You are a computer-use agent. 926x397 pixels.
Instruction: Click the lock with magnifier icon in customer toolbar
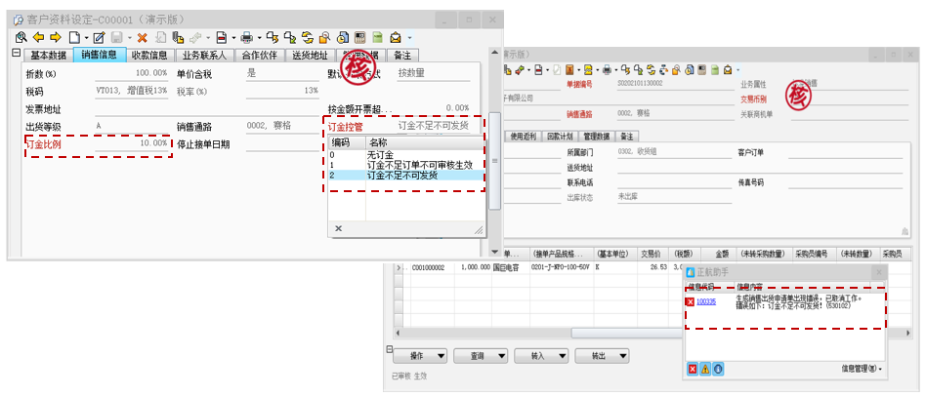click(x=324, y=38)
